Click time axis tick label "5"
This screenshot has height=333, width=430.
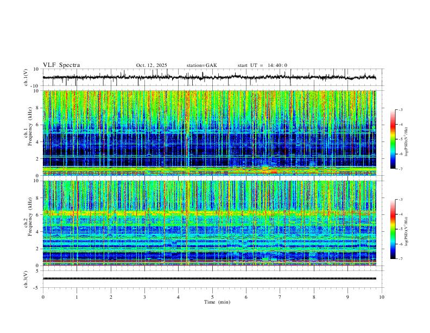point(212,297)
